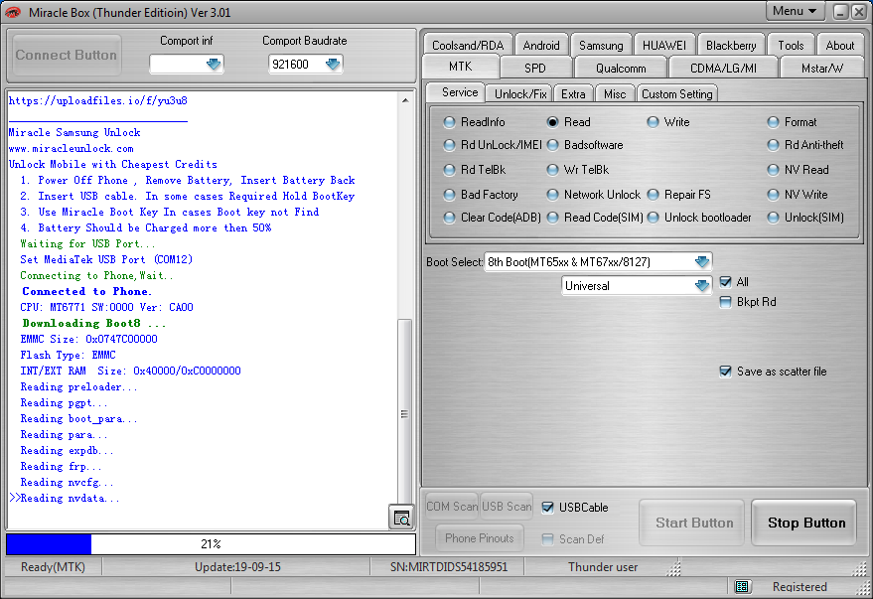Select the MTK tab

pos(461,67)
